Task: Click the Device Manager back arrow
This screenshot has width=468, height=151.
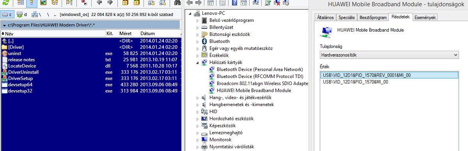Action: (x=190, y=3)
